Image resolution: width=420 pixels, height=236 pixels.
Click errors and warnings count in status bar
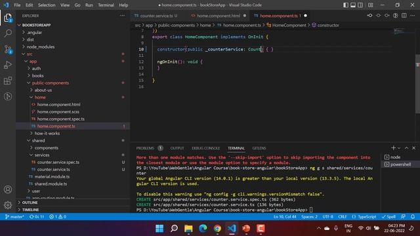58,217
